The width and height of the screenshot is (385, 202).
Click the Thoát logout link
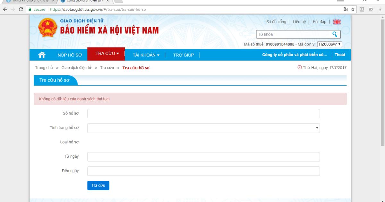tap(340, 55)
